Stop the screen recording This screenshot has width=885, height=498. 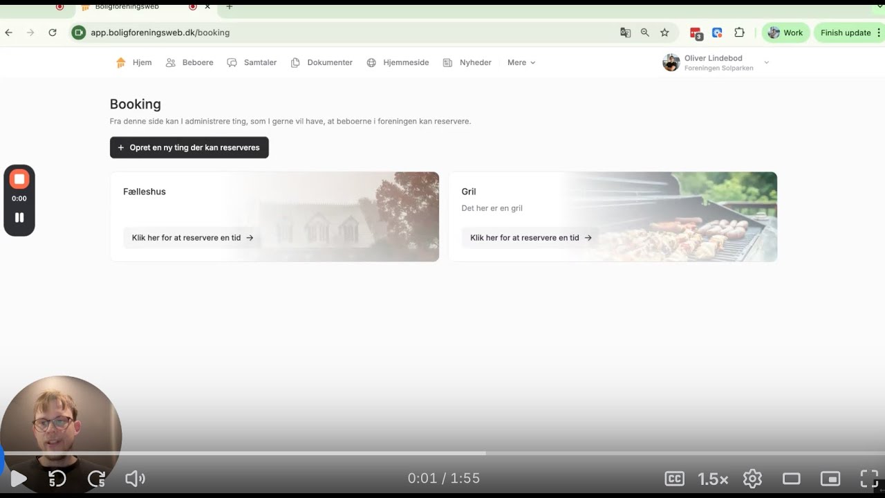point(19,180)
